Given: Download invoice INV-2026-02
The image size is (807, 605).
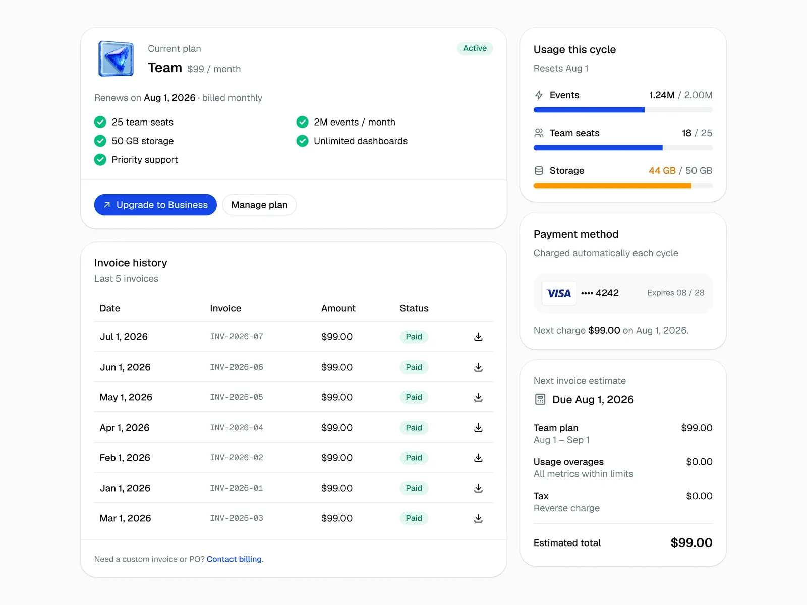Looking at the screenshot, I should click(478, 458).
